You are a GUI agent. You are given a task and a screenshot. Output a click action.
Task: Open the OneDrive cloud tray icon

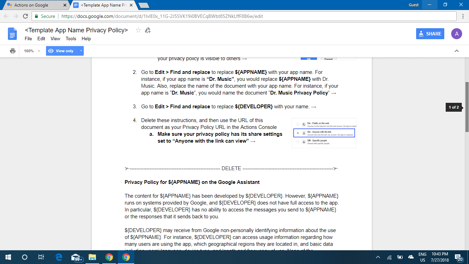(x=411, y=257)
